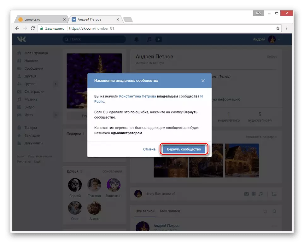
Task: Click the VK logo icon
Action: 21,39
